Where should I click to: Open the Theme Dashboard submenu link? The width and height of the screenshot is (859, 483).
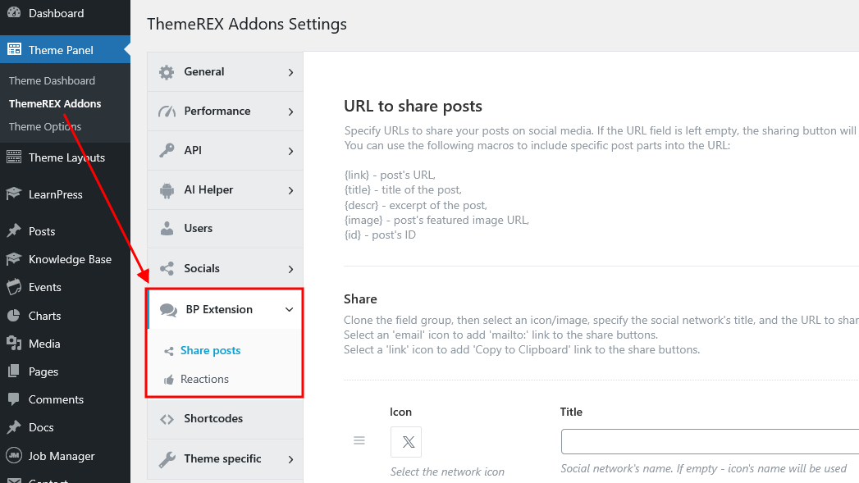tap(52, 80)
